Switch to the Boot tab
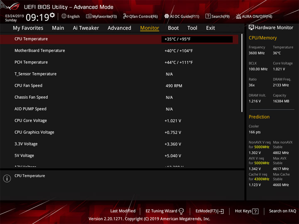299x224 pixels. coord(173,28)
